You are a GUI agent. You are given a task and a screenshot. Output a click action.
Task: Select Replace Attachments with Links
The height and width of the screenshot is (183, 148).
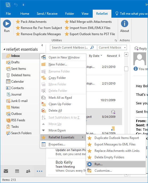pos(116,151)
